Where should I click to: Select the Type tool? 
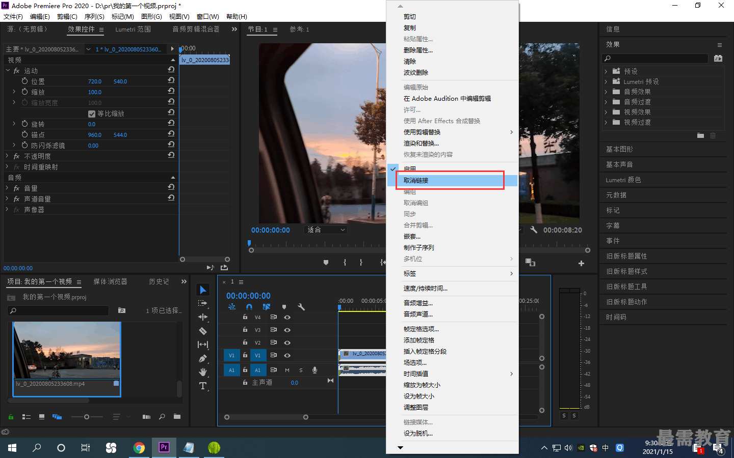click(x=203, y=386)
